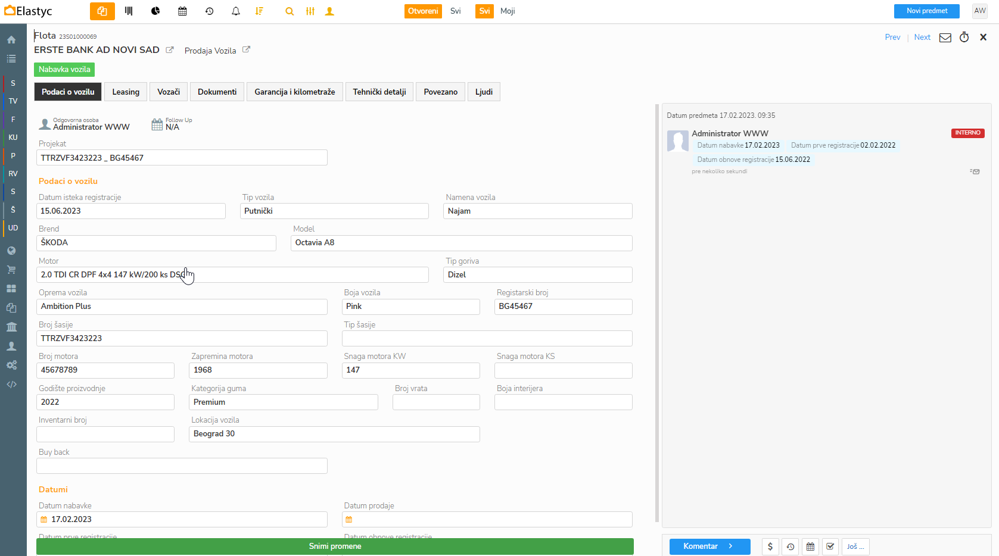The image size is (999, 556).
Task: Expand the Još ... more options
Action: 855,546
